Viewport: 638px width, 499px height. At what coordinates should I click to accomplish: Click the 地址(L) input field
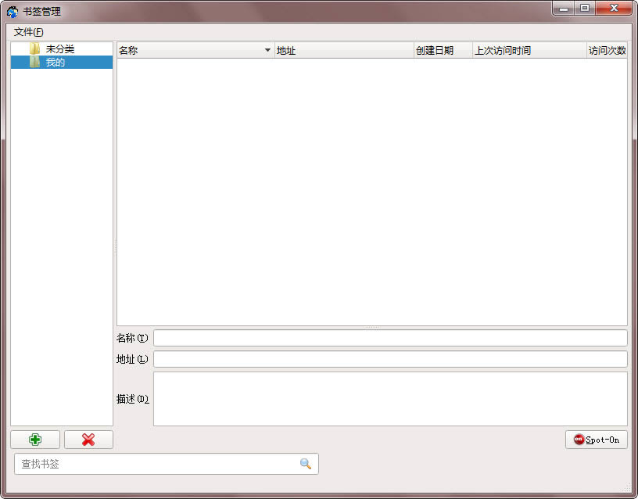(390, 359)
